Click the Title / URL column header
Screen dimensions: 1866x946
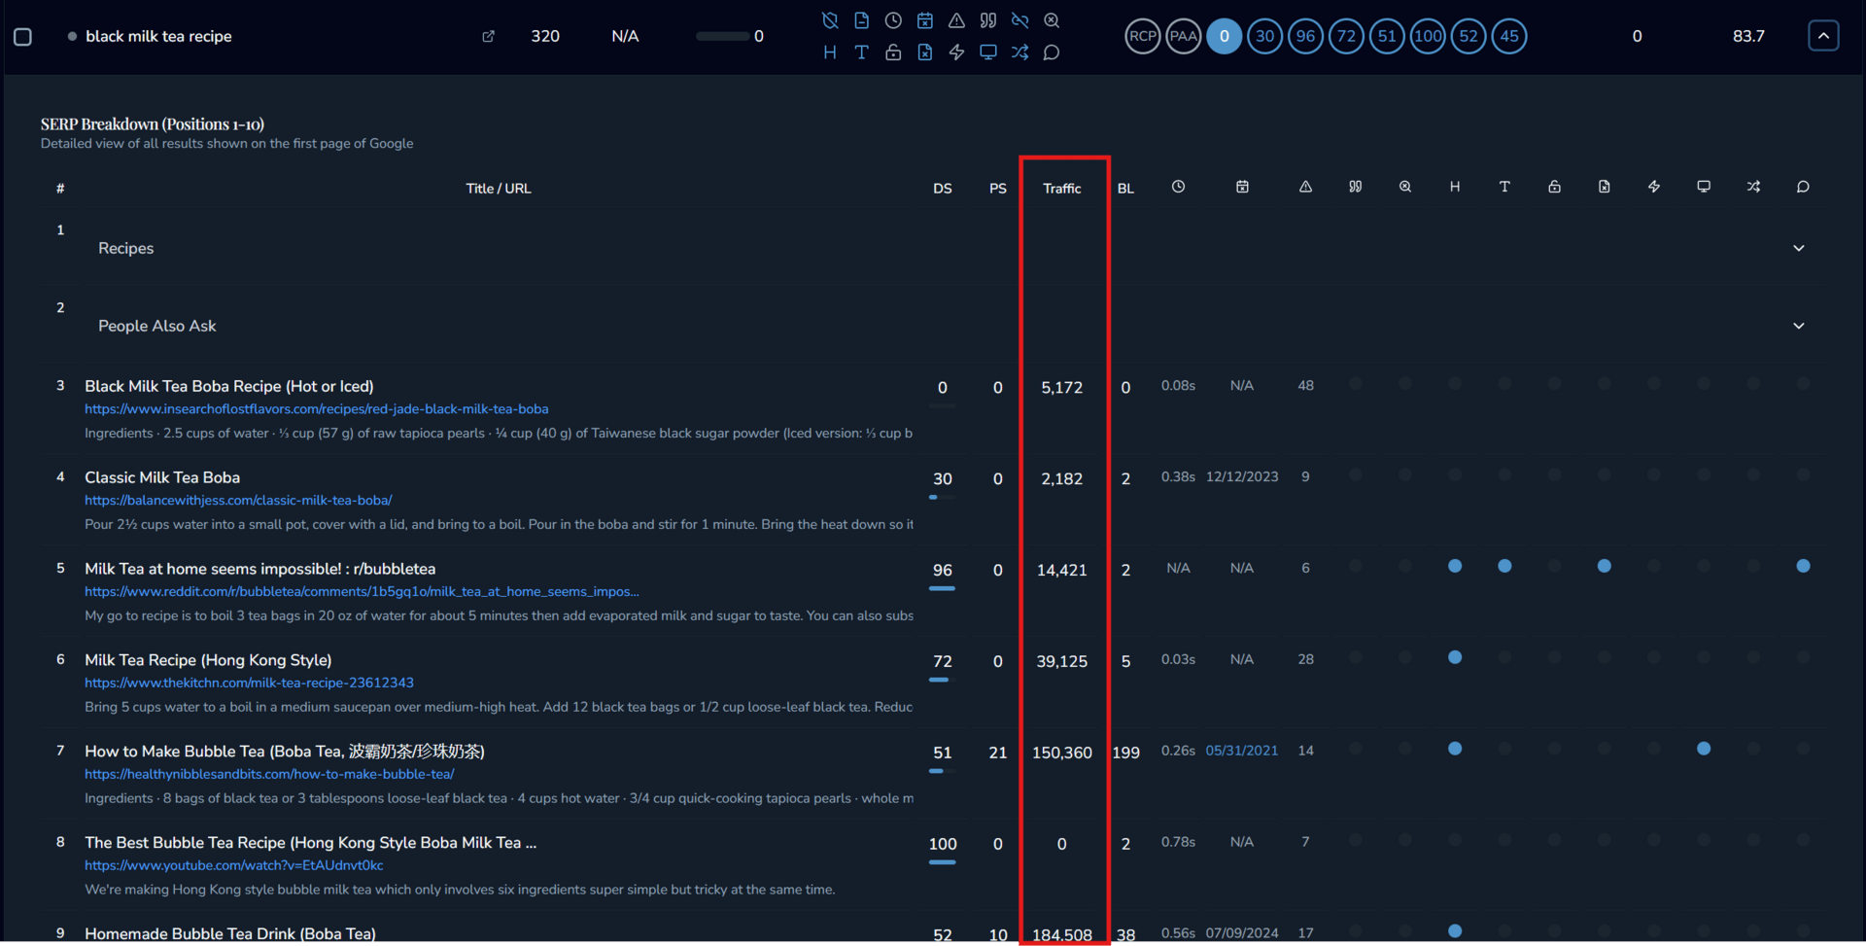point(499,189)
